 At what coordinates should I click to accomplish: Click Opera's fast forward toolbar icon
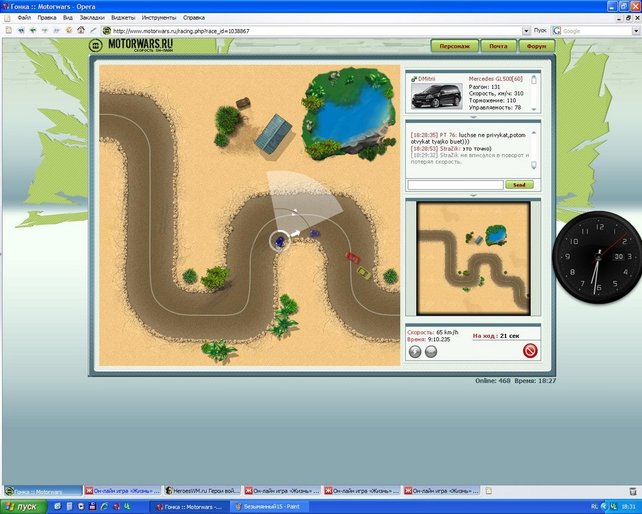point(57,30)
